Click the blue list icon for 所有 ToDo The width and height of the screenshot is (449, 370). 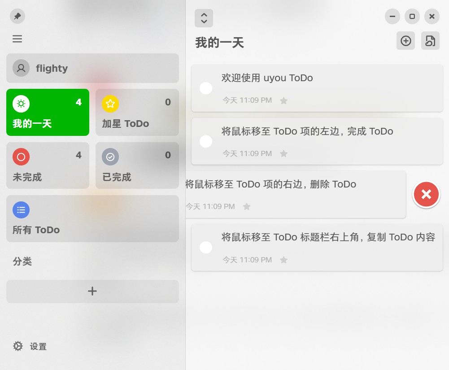point(21,210)
